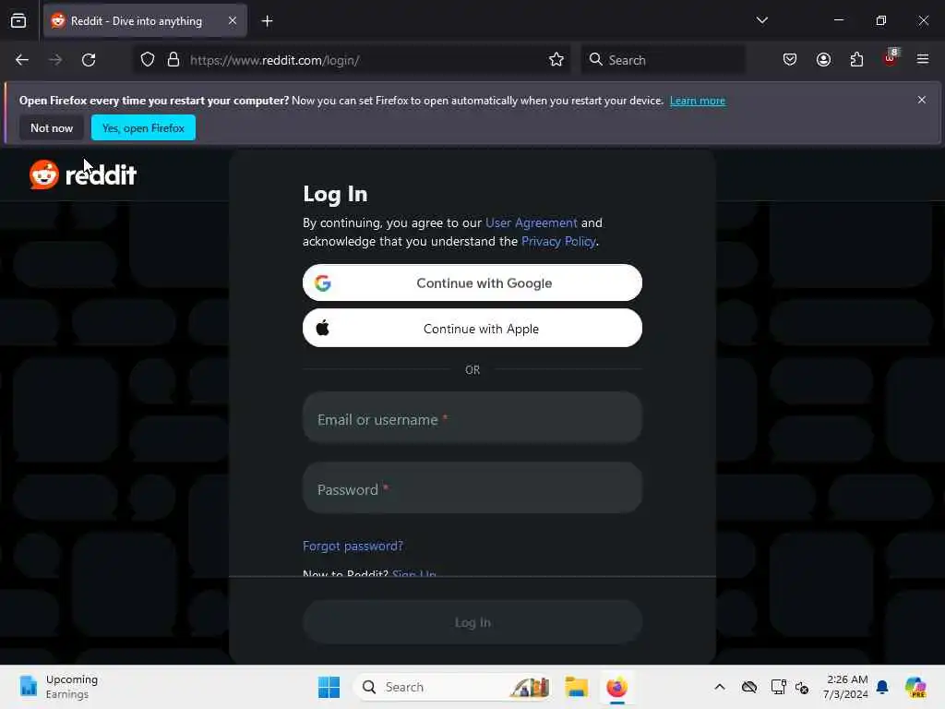Click the disabled Log In button

472,622
